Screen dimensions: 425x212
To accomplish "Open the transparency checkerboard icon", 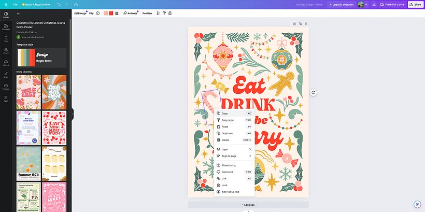I will pos(159,13).
